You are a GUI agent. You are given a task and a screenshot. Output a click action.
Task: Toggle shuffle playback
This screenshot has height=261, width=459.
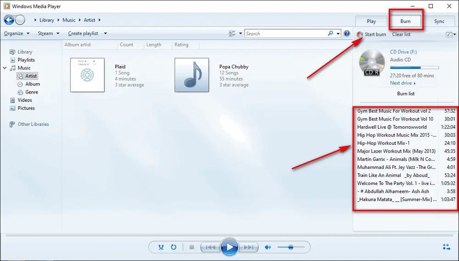point(161,247)
